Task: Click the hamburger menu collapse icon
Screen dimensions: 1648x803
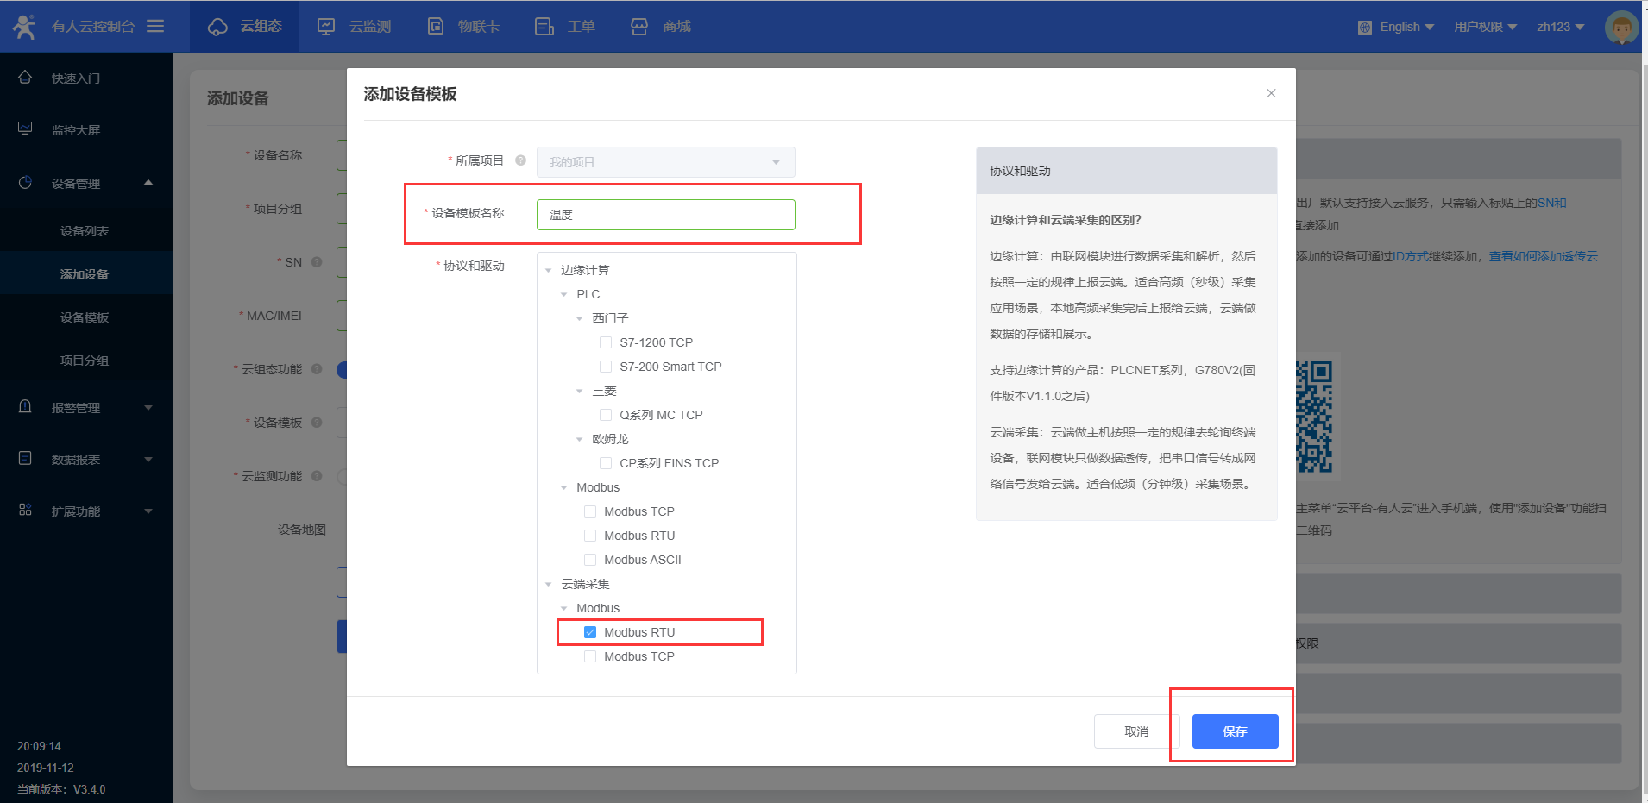Action: [155, 26]
